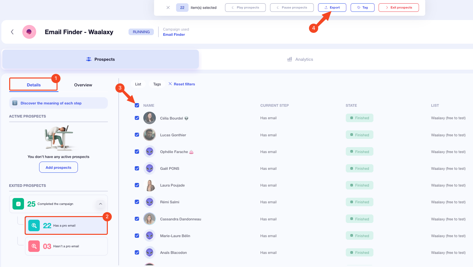Screen dimensions: 473x267
Task: Click the Tag button in selection bar
Action: [x=363, y=8]
